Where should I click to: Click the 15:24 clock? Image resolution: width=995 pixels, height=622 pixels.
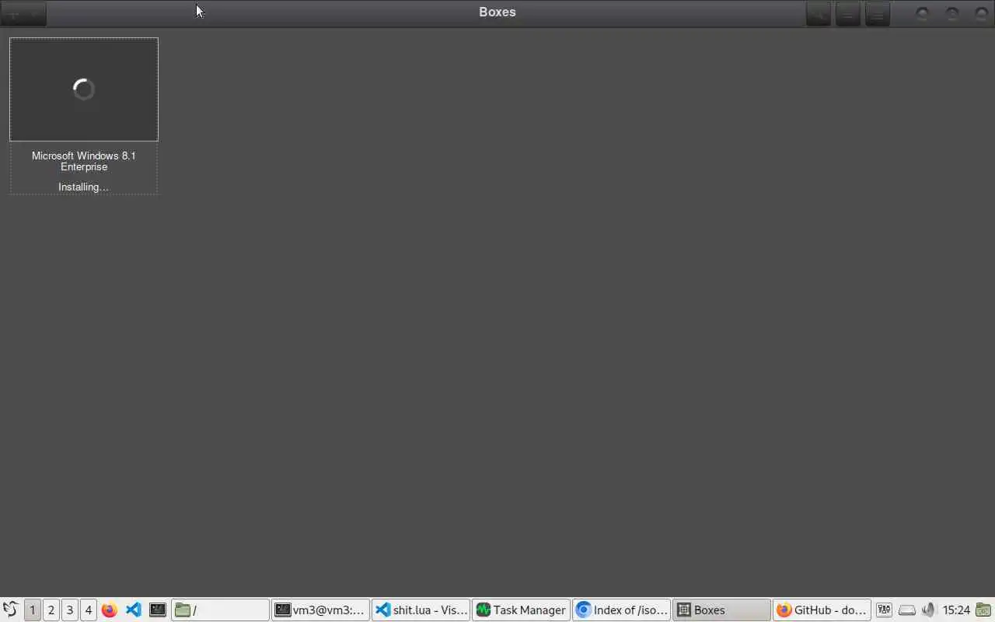click(x=956, y=610)
